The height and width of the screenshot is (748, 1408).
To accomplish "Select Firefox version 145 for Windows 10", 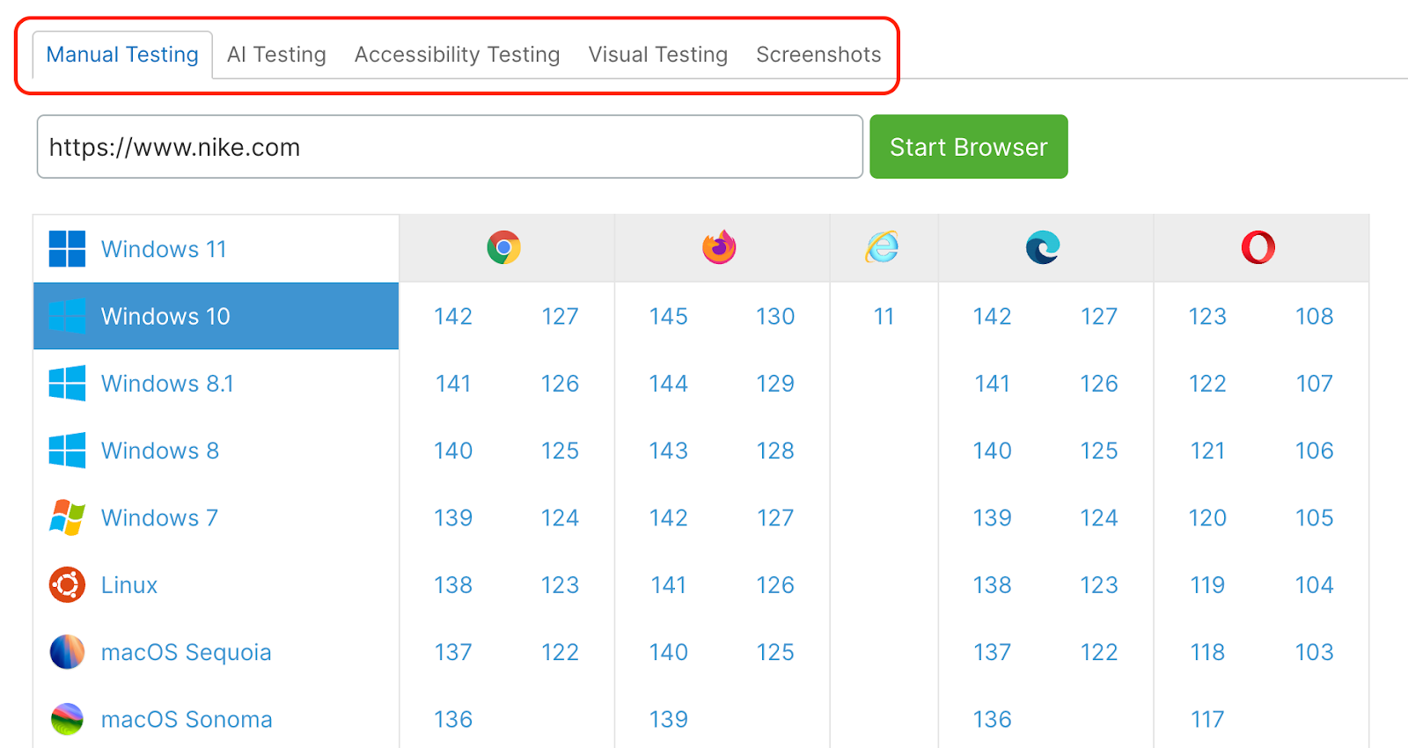I will (668, 316).
